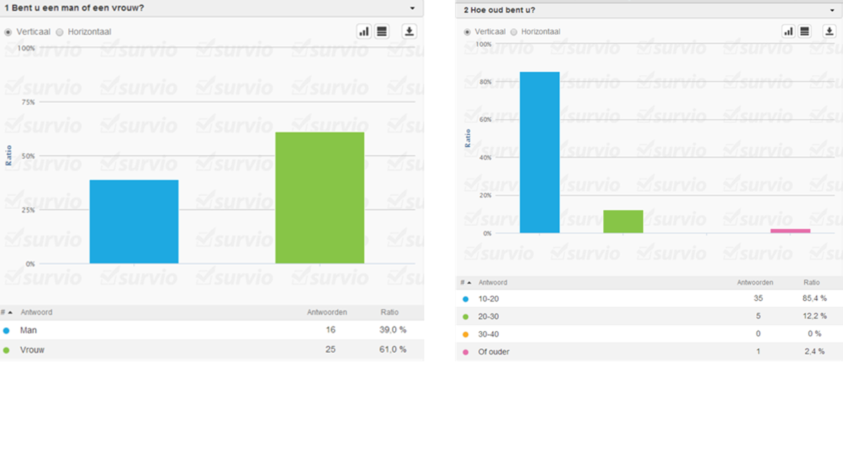843x474 pixels.
Task: Select Verticaal radio in question 1
Action: [x=9, y=32]
